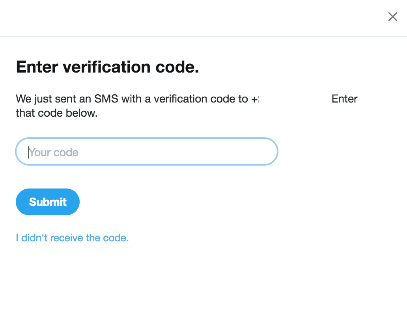Click the gray X icon in the header
This screenshot has height=321, width=407.
click(x=392, y=17)
